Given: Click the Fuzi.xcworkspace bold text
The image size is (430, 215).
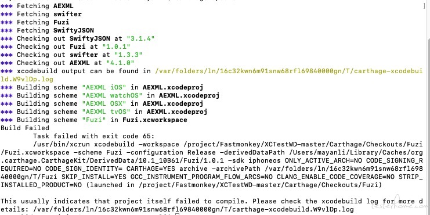Looking at the screenshot, I should click(x=155, y=120).
